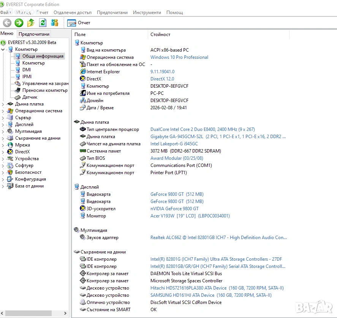Select the Датчик sensor item in tree
The height and width of the screenshot is (318, 337).
[30, 97]
